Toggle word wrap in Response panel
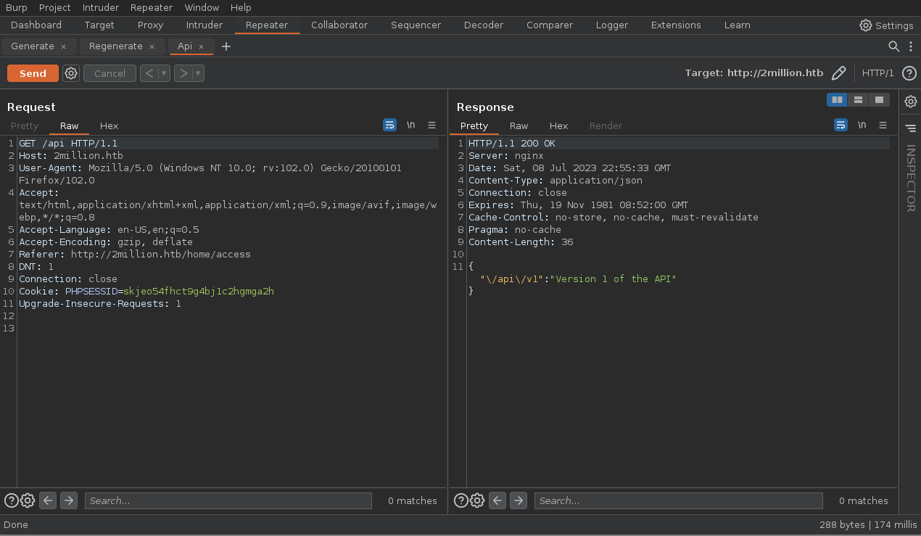Viewport: 921px width, 536px height. click(841, 125)
